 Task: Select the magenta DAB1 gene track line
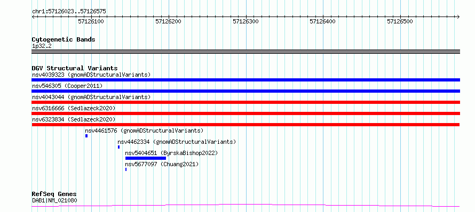246,206
